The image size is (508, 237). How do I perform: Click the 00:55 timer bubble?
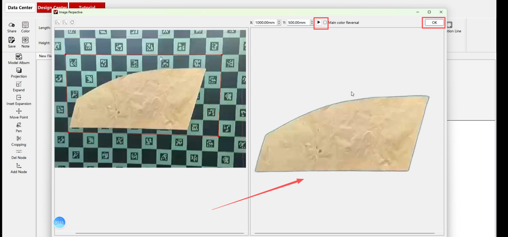tap(59, 222)
